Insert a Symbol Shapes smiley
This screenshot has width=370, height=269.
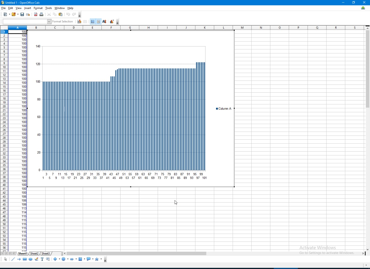(63, 259)
